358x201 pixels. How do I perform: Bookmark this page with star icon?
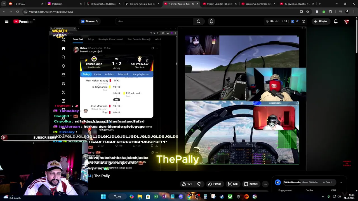tap(308, 12)
